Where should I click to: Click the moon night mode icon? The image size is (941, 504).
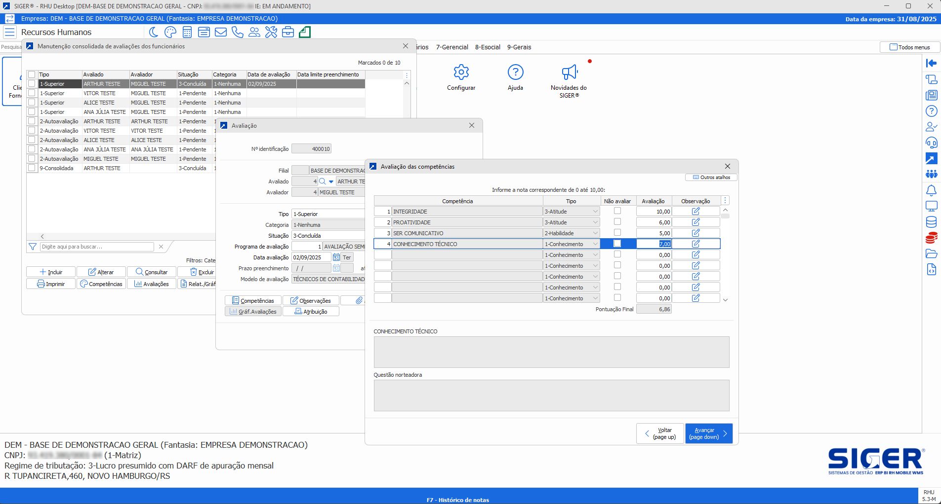(x=154, y=33)
